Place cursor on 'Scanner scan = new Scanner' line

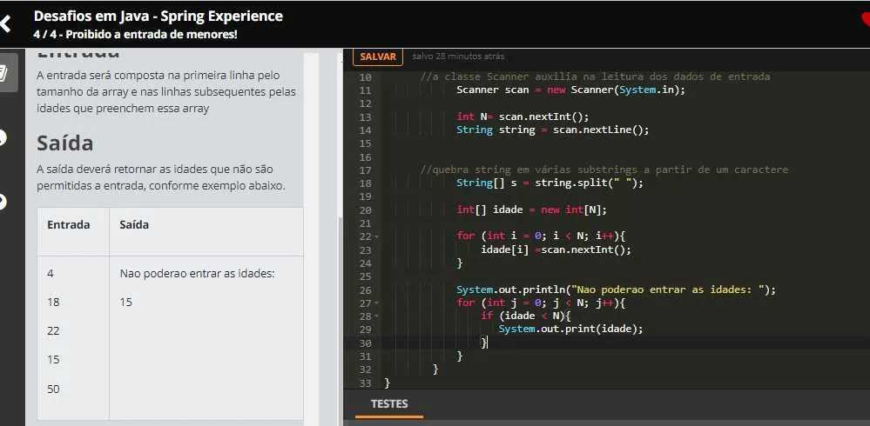click(571, 90)
